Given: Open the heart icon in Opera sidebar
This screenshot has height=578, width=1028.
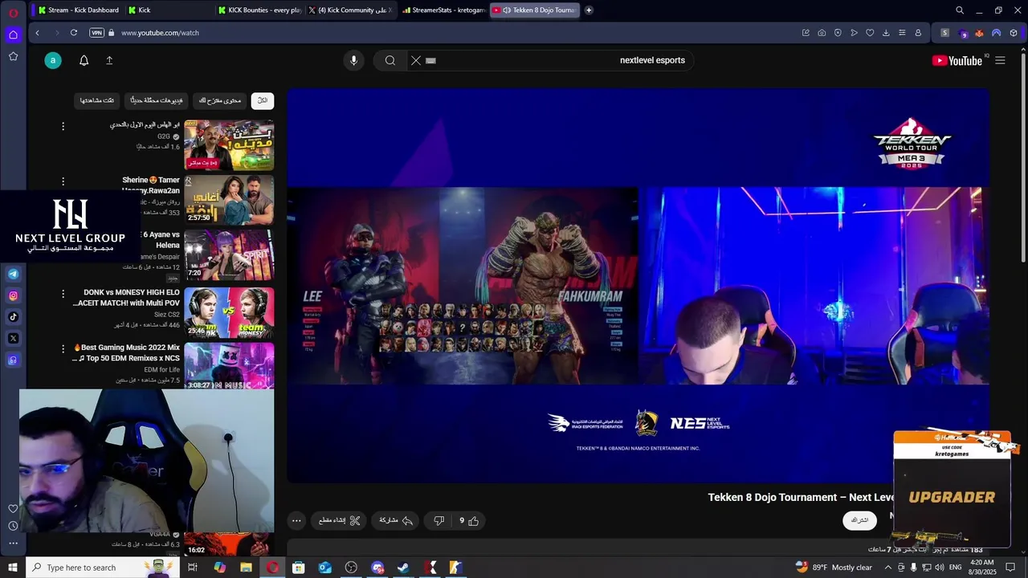Looking at the screenshot, I should pos(13,508).
